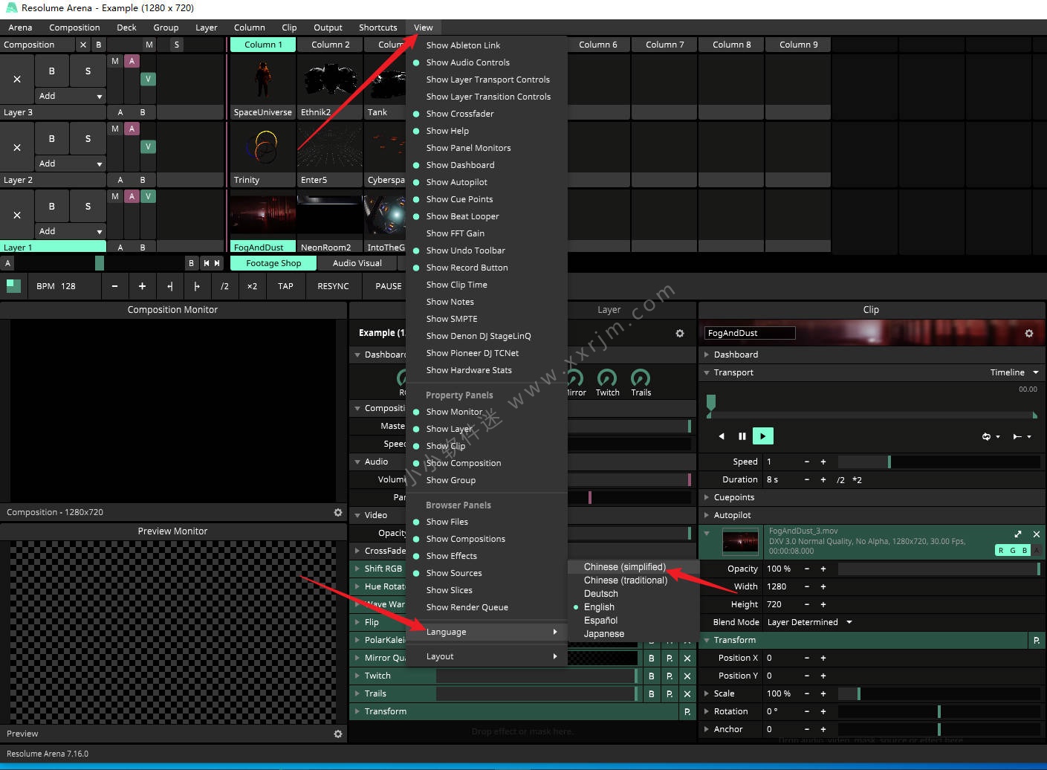Select Chinese (simplified) language

point(624,567)
